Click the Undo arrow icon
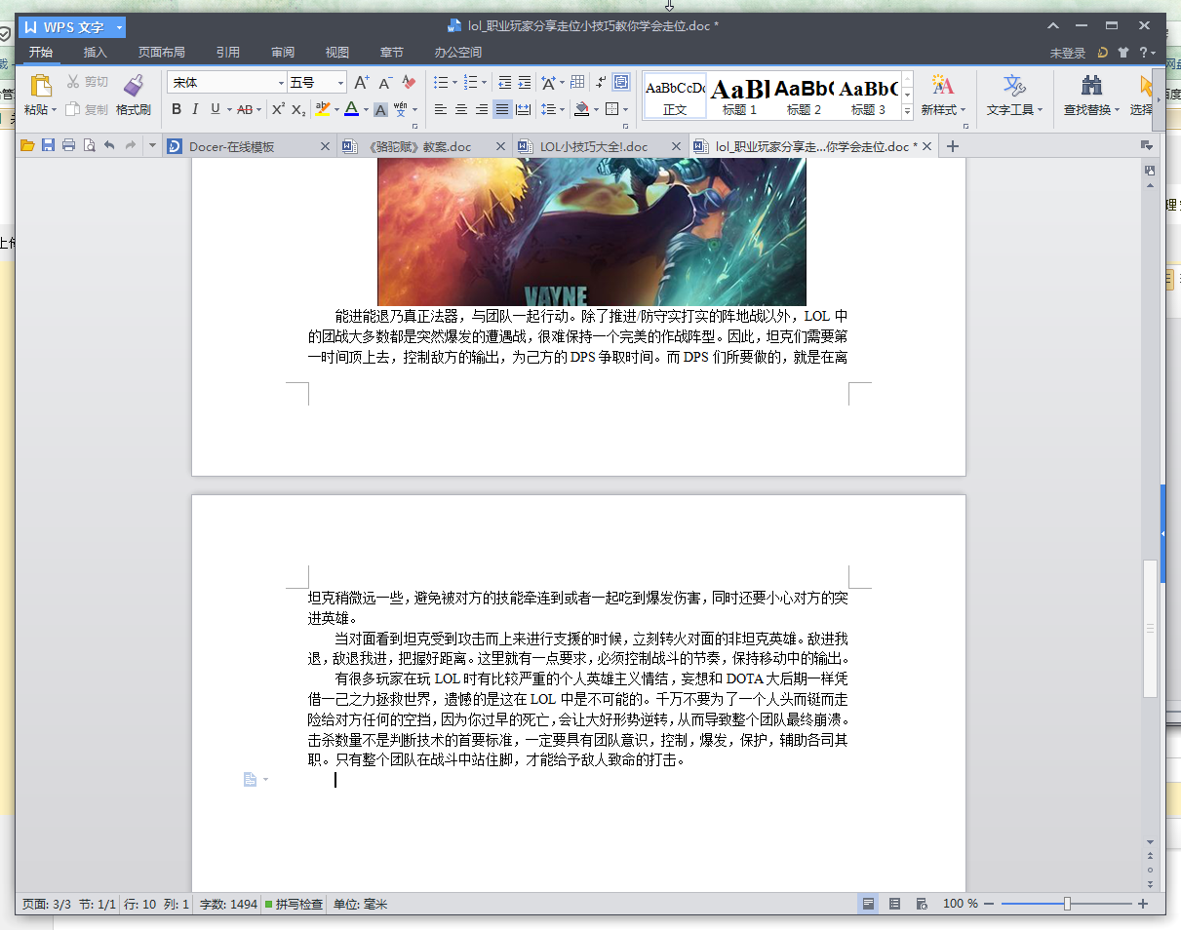The width and height of the screenshot is (1181, 930). tap(109, 146)
